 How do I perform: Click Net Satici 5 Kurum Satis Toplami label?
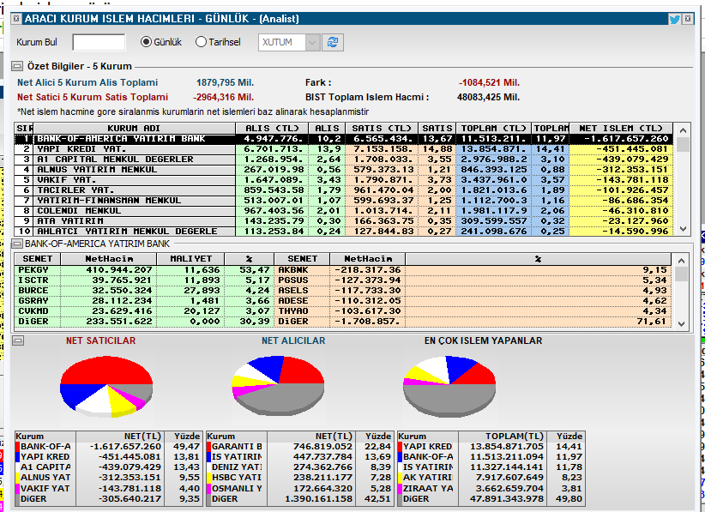click(x=93, y=97)
